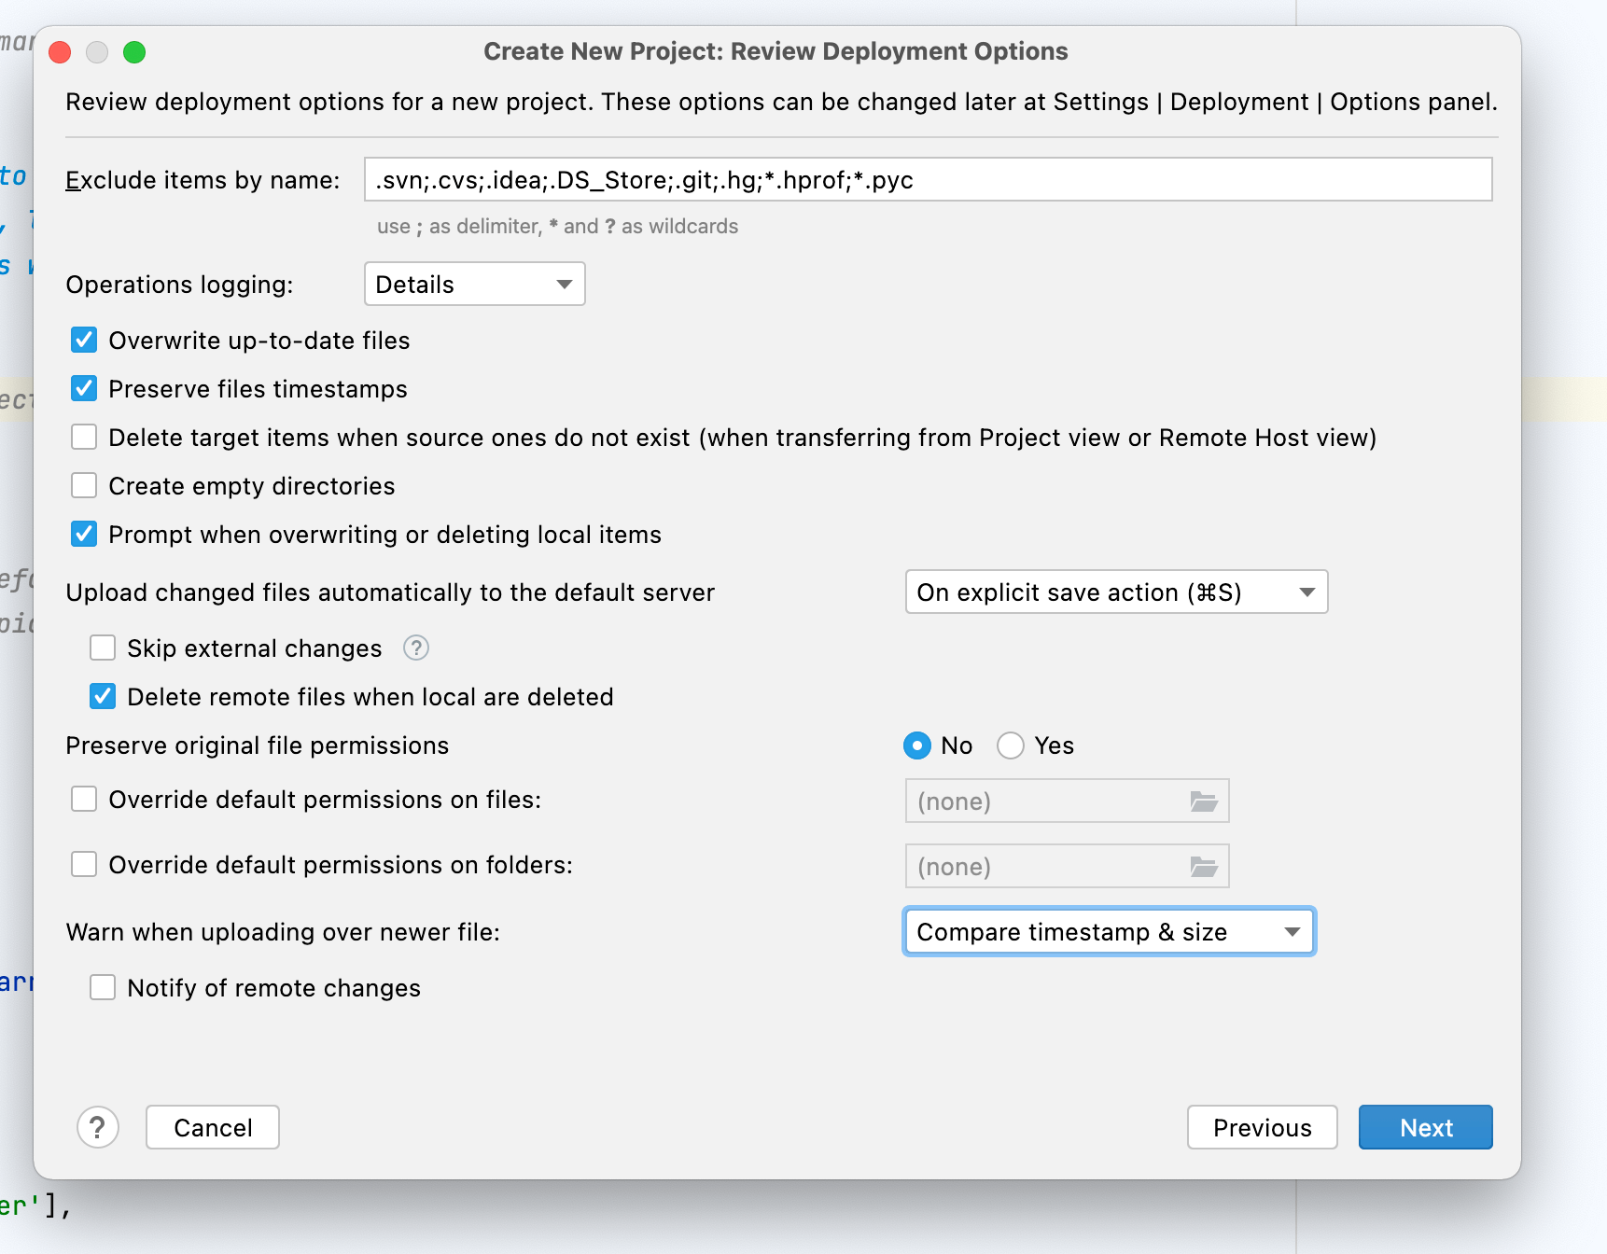Enable Skip external changes option
1607x1254 pixels.
coord(103,648)
